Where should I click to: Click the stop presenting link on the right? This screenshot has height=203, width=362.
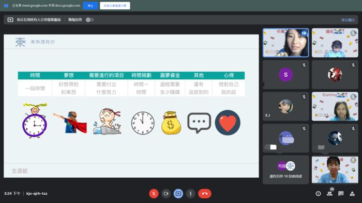348,20
